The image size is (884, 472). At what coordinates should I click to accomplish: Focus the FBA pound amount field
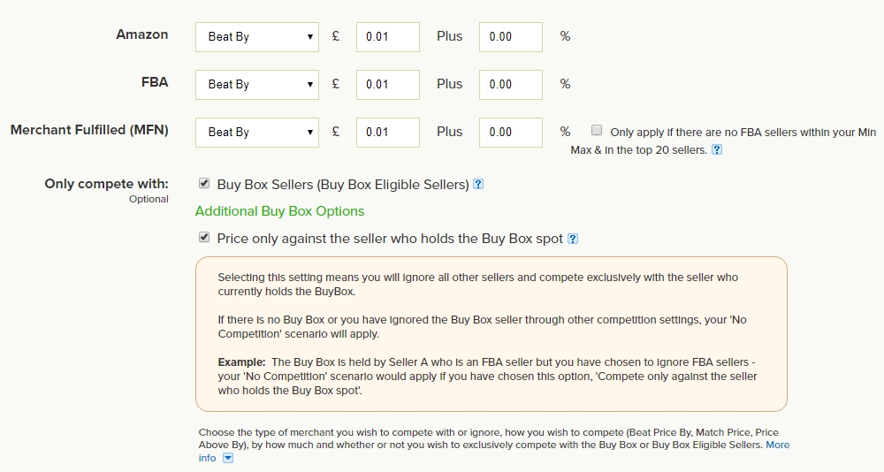tap(387, 85)
